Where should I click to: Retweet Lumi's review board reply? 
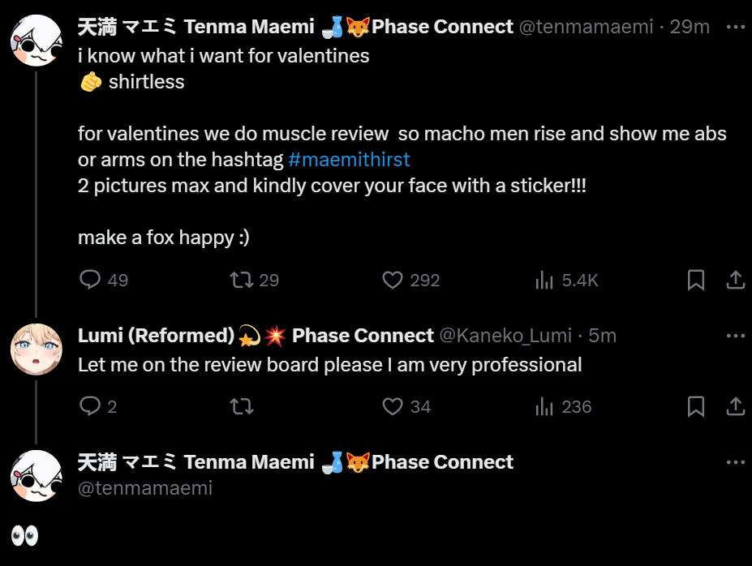242,406
